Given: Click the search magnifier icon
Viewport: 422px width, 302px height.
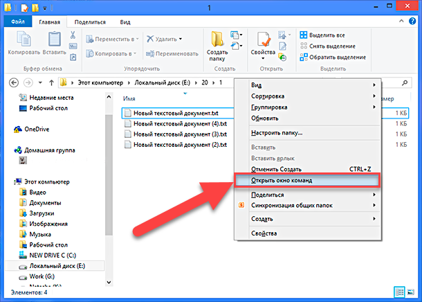Looking at the screenshot, I should (405, 83).
